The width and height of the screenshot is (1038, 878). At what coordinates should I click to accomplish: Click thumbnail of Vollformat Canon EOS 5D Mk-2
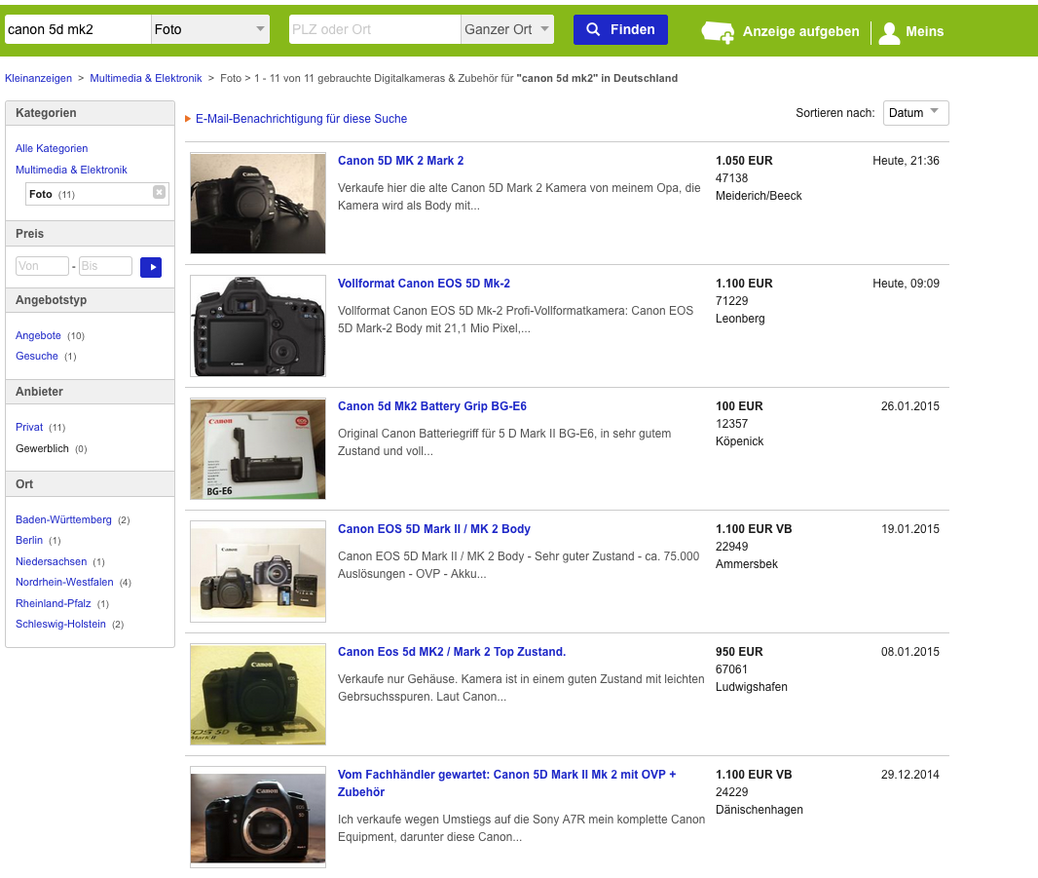pos(257,326)
